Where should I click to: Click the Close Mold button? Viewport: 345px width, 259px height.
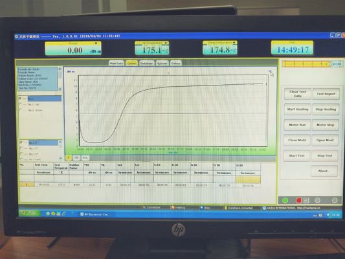pos(297,140)
